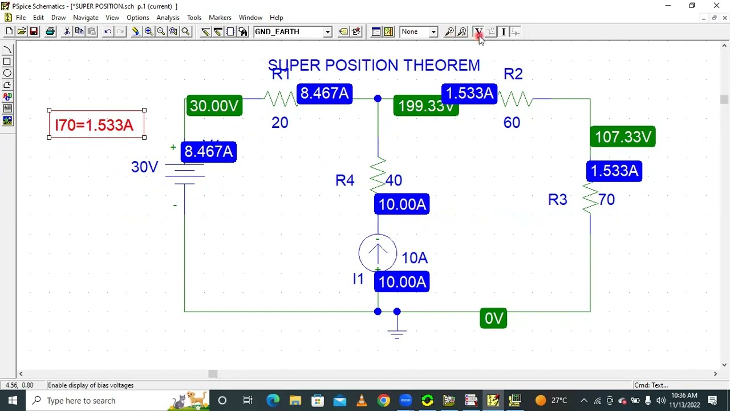Open the Draw menu
The image size is (730, 411).
58,18
